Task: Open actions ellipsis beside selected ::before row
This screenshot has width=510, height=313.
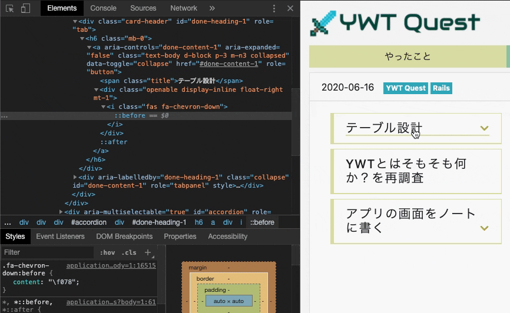Action: [4, 116]
